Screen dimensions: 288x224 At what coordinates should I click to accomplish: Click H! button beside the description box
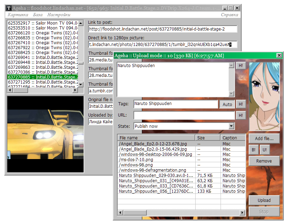[x=241, y=66]
